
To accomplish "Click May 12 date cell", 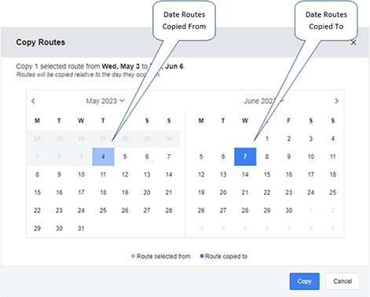I will point(125,174).
